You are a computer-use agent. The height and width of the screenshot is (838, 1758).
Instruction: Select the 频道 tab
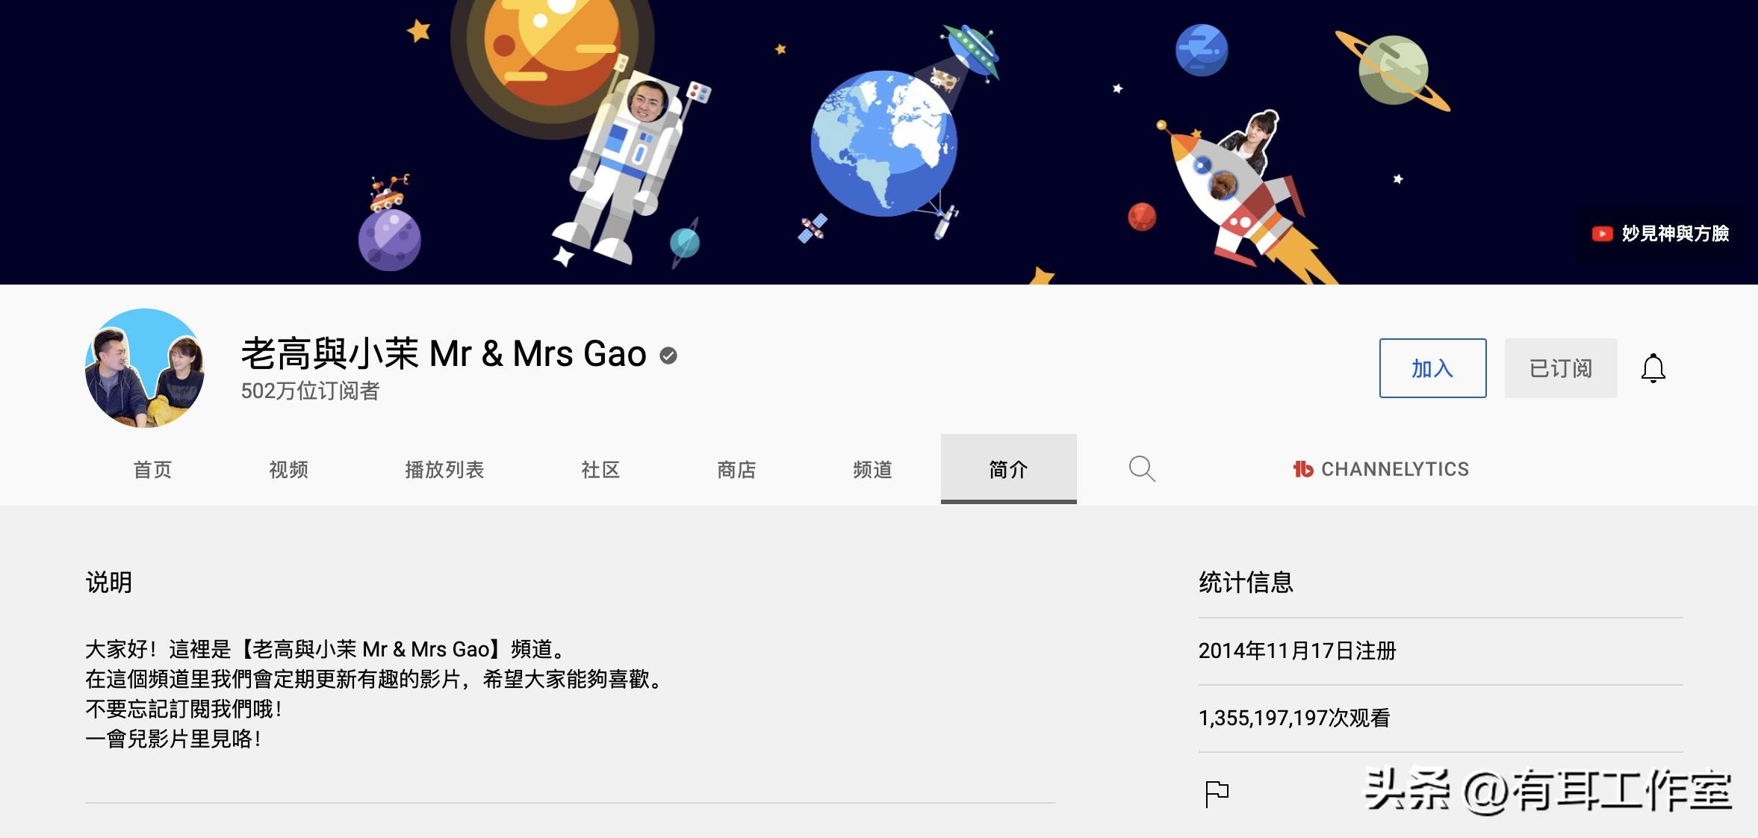click(x=872, y=469)
